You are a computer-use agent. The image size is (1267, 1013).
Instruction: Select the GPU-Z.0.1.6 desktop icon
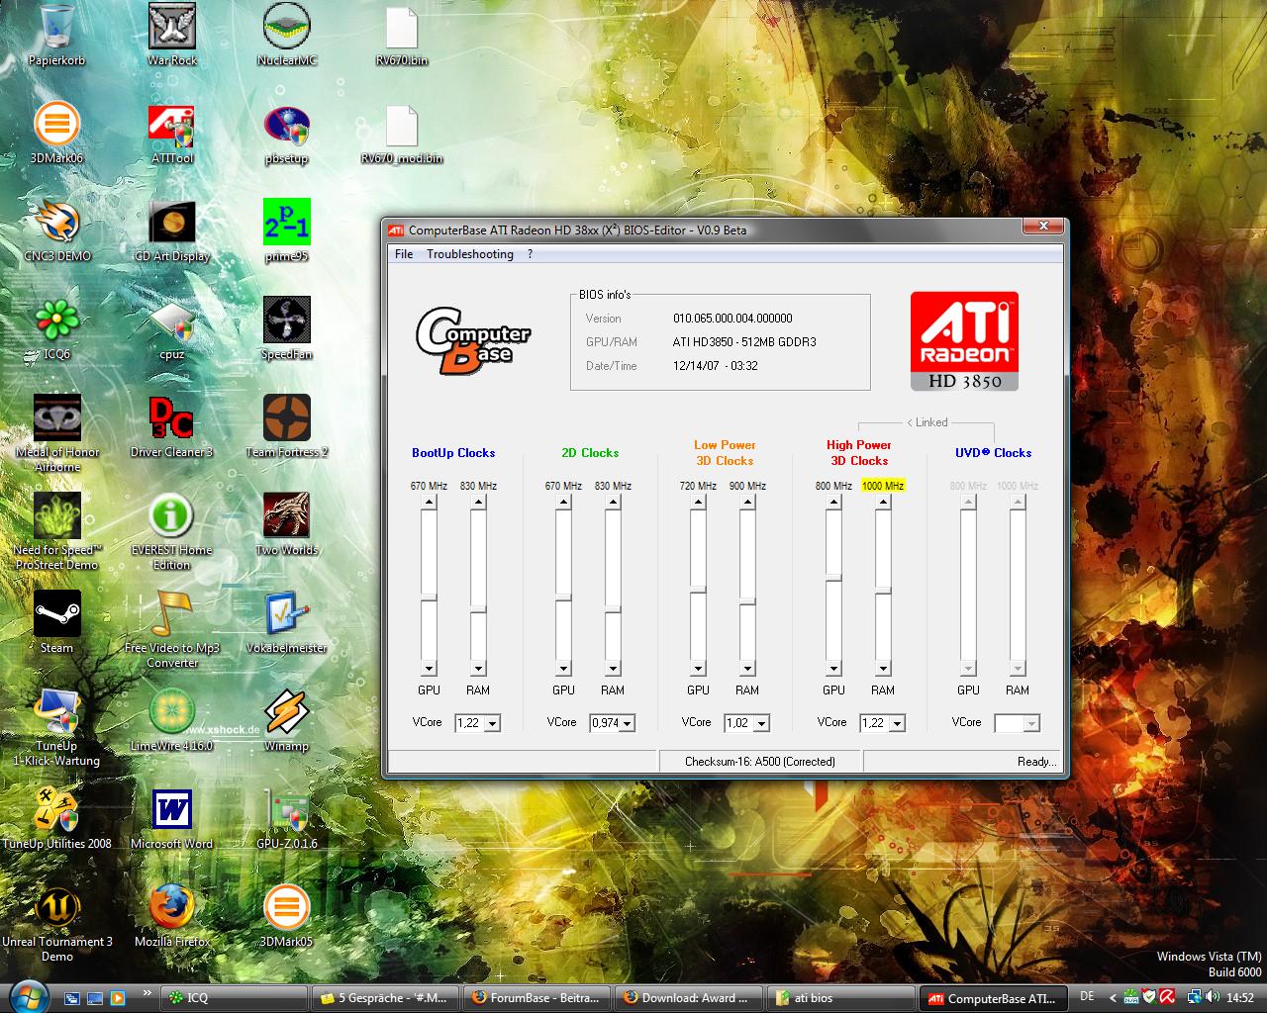(x=287, y=818)
